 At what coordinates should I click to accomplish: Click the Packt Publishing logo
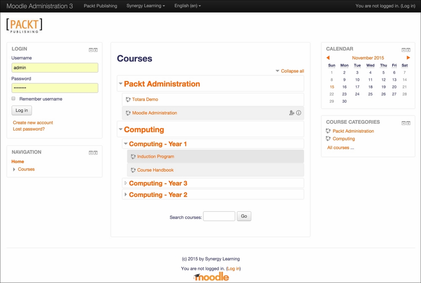coord(24,26)
